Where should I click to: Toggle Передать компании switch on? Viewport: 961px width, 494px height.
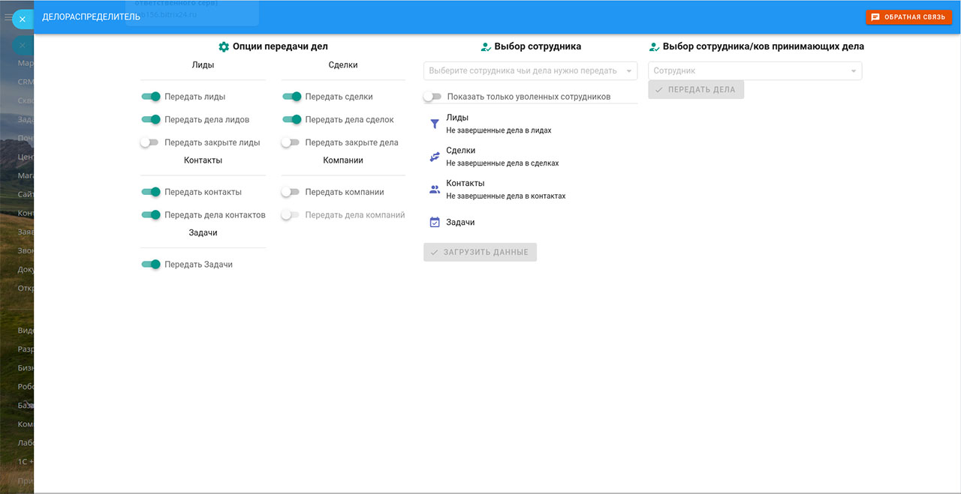click(x=291, y=192)
